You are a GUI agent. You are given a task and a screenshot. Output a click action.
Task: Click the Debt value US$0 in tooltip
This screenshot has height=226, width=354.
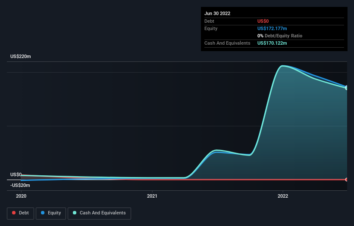pos(263,21)
